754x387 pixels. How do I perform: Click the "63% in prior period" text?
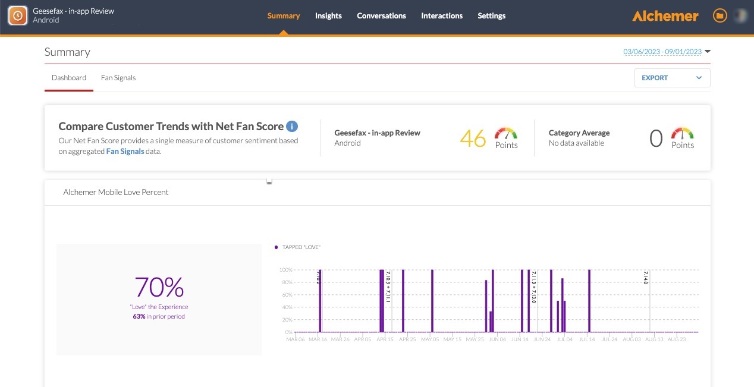159,316
